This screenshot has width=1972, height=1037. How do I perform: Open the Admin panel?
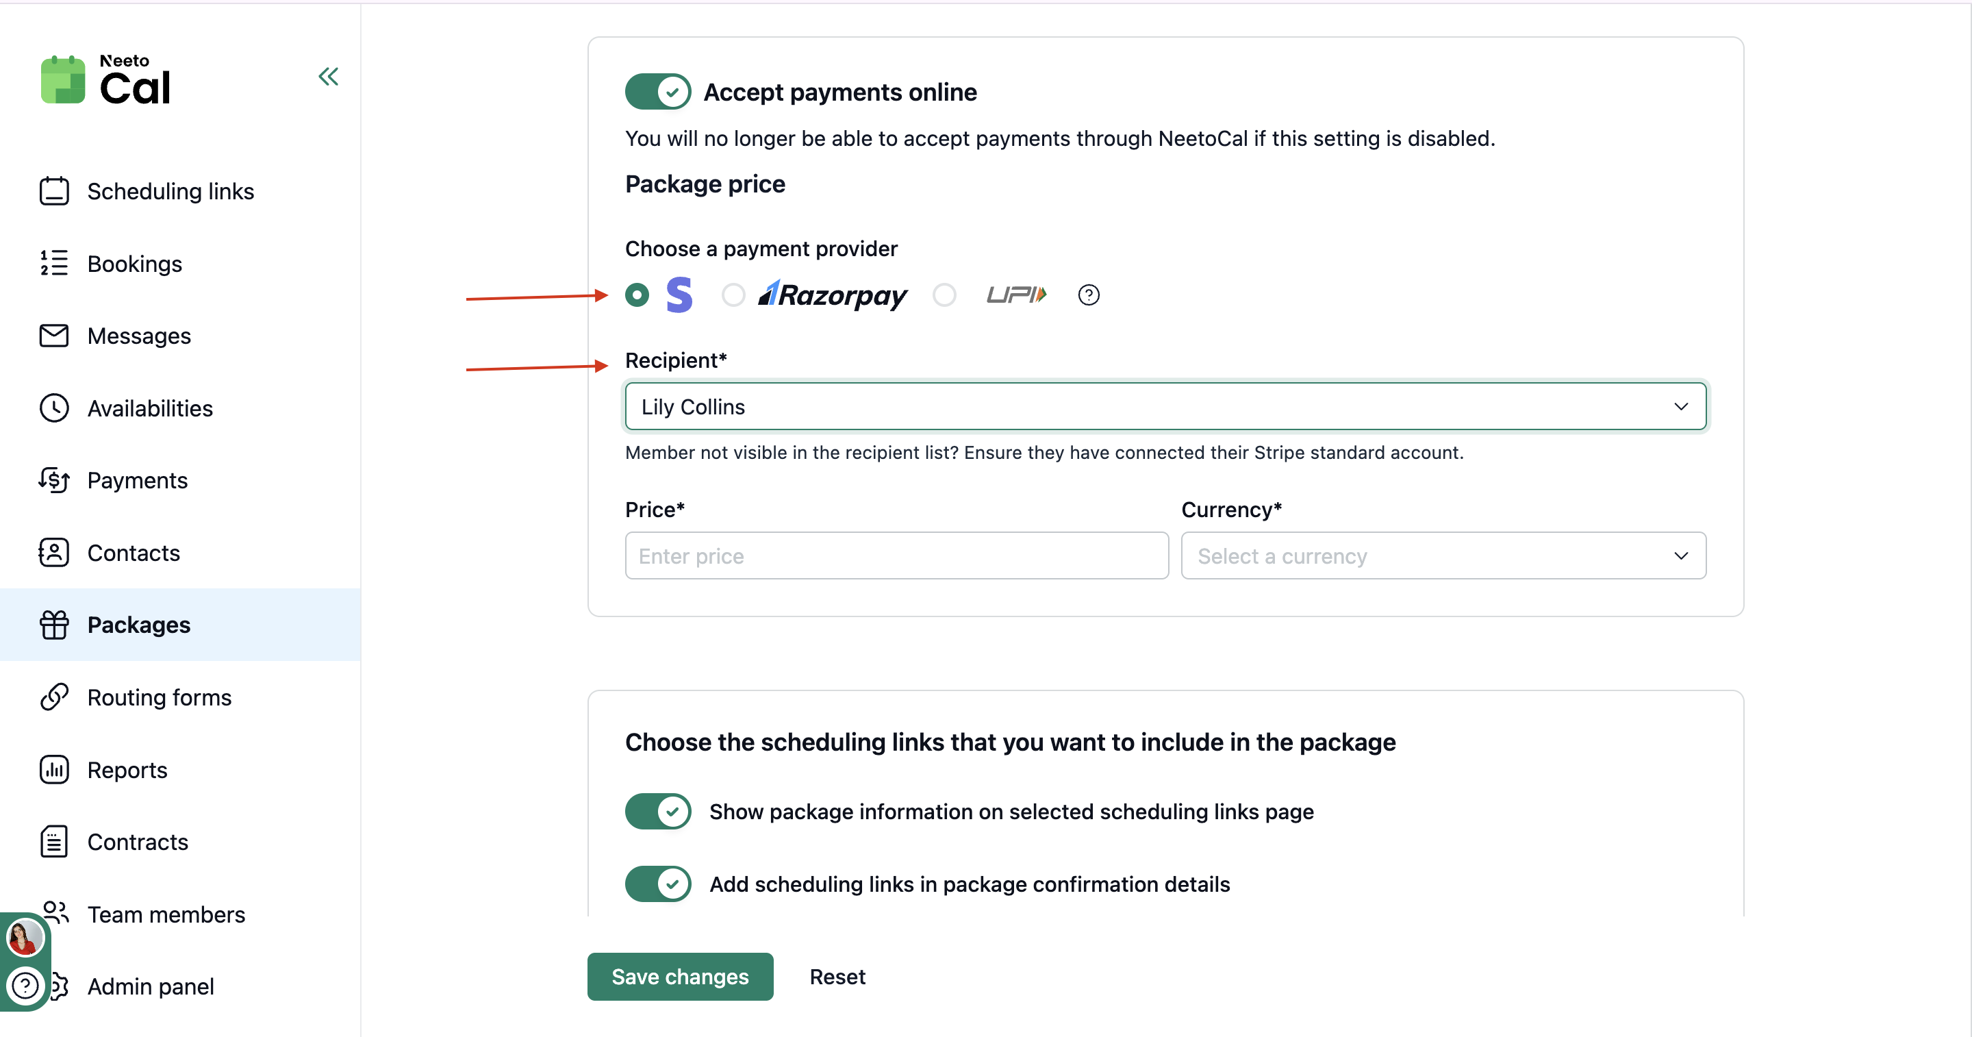point(150,986)
